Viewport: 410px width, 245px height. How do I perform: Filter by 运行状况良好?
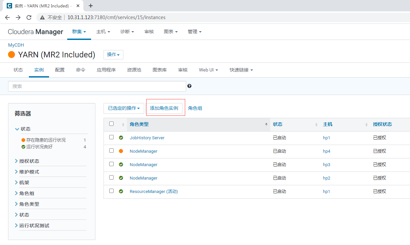(x=40, y=147)
